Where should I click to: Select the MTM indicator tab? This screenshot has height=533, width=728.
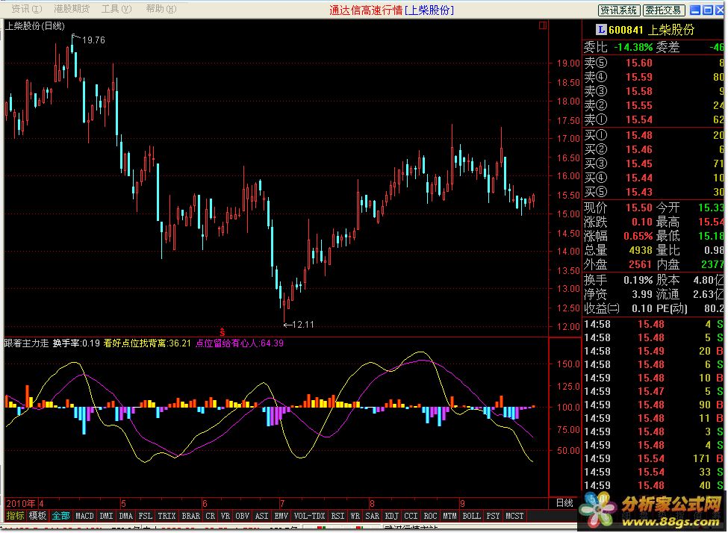tap(449, 515)
